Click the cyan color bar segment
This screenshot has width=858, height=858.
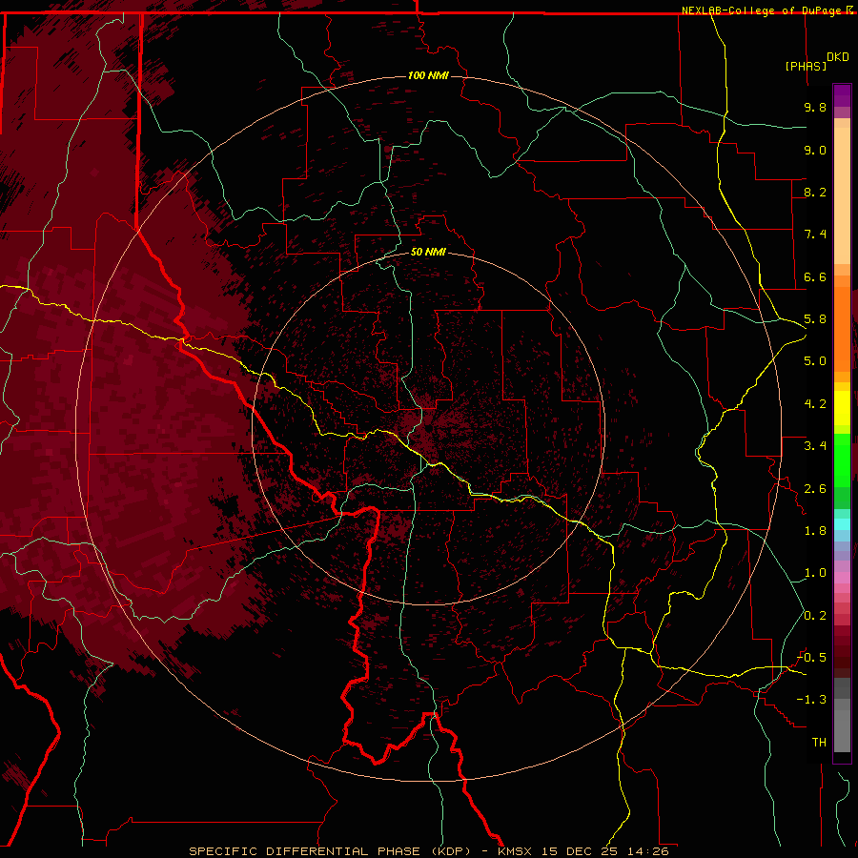[x=842, y=524]
